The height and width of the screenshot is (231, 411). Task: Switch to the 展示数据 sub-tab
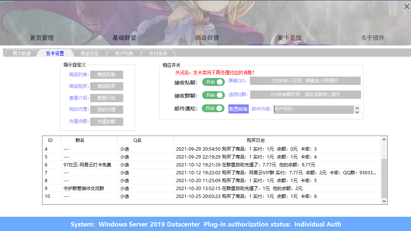coord(21,53)
